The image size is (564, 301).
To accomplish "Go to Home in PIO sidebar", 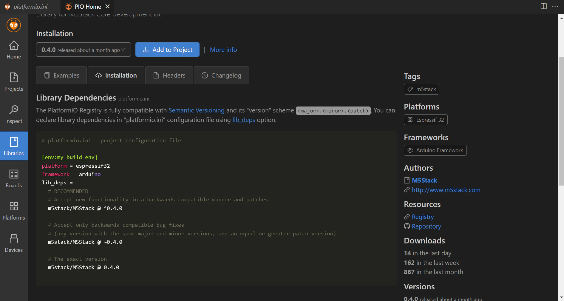I will 14,50.
